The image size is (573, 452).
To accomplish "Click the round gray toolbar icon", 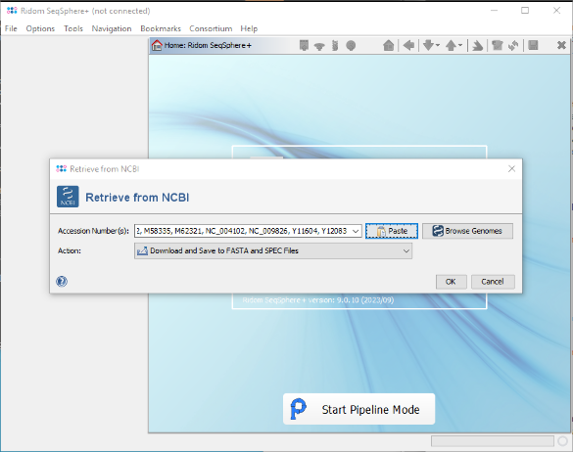I will point(351,46).
